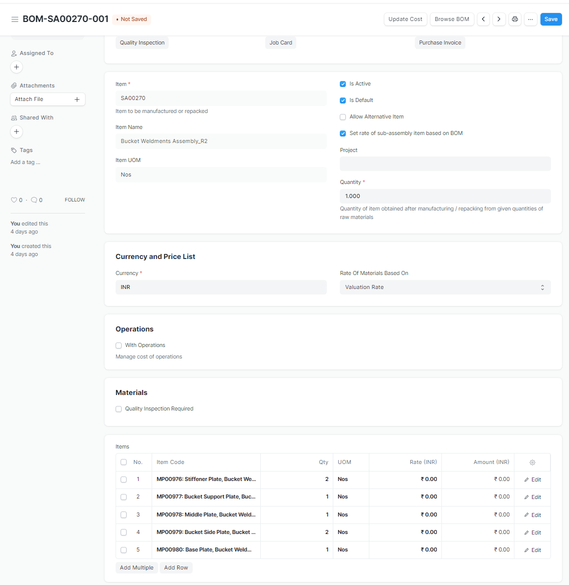Save the BOM document

coord(550,19)
